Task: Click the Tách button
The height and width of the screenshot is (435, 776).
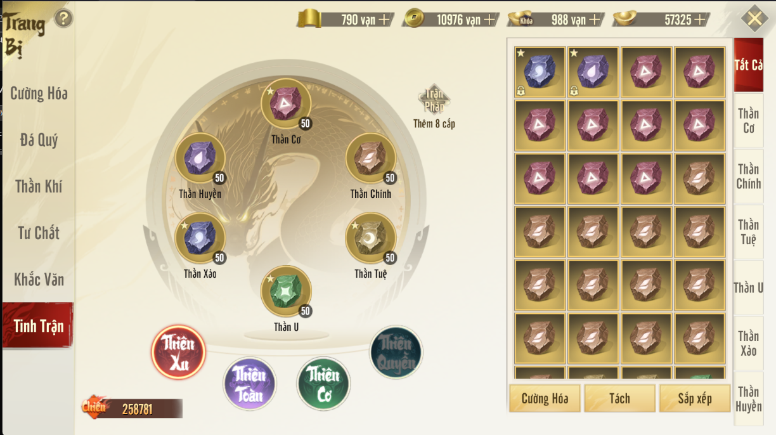Action: pos(619,398)
